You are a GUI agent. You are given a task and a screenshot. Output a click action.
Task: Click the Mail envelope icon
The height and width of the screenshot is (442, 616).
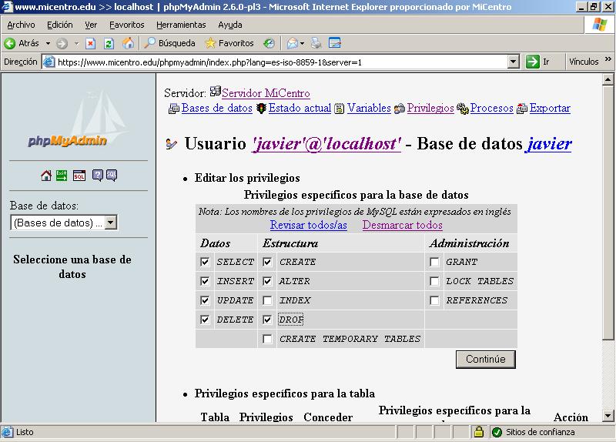click(x=293, y=43)
